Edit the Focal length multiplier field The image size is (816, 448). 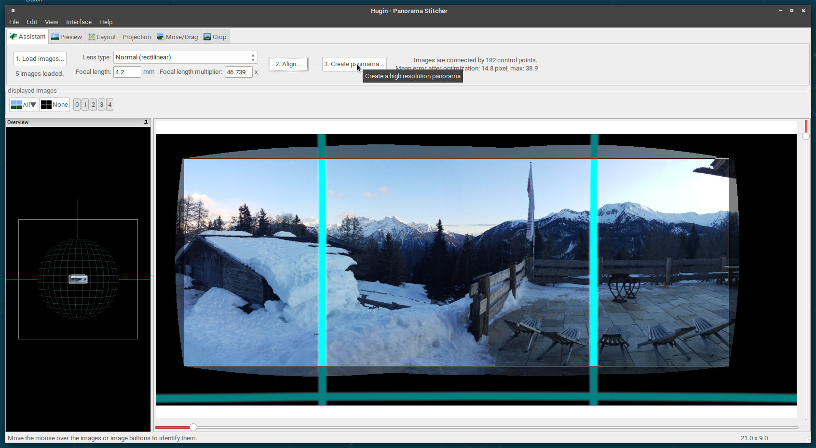point(239,72)
